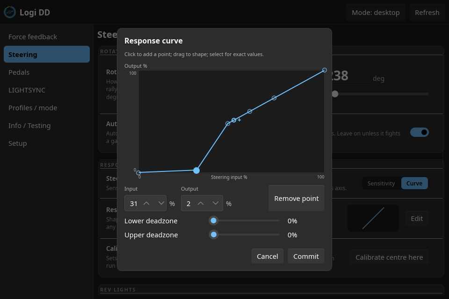Viewport: 449px width, 299px height.
Task: Commit the response curve changes
Action: 306,256
